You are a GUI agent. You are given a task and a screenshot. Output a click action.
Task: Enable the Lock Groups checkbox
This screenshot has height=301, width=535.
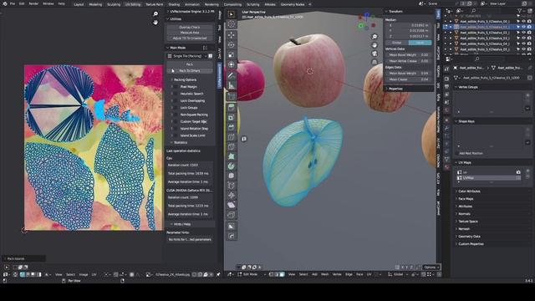[176, 108]
